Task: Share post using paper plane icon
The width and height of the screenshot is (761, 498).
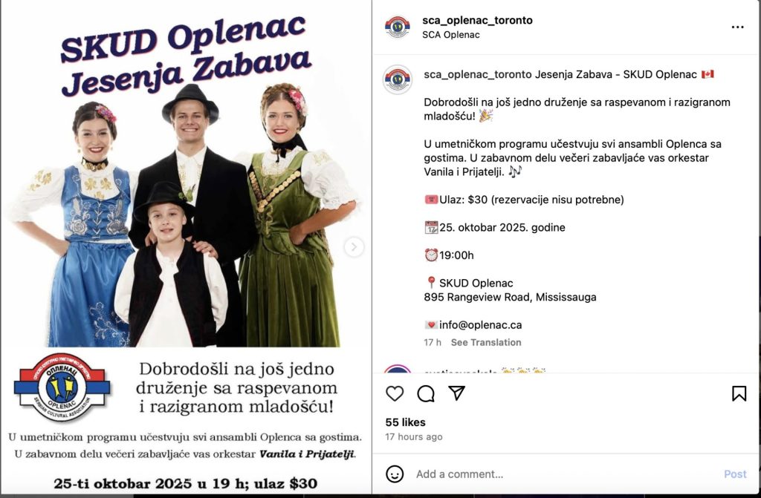Action: [x=457, y=393]
